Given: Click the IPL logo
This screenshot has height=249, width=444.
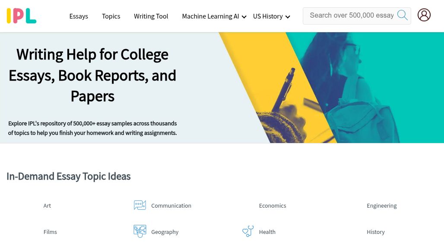Looking at the screenshot, I should pos(22,16).
